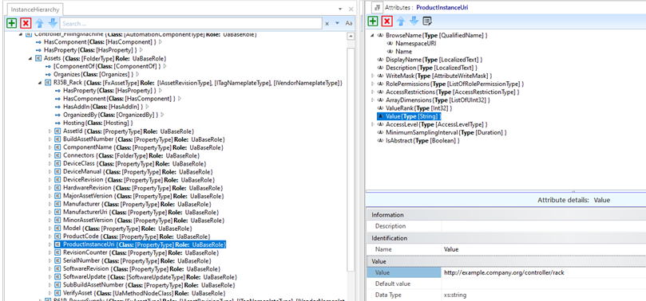The width and height of the screenshot is (646, 301).
Task: Click IsAbstract attribute icon
Action: (380, 140)
